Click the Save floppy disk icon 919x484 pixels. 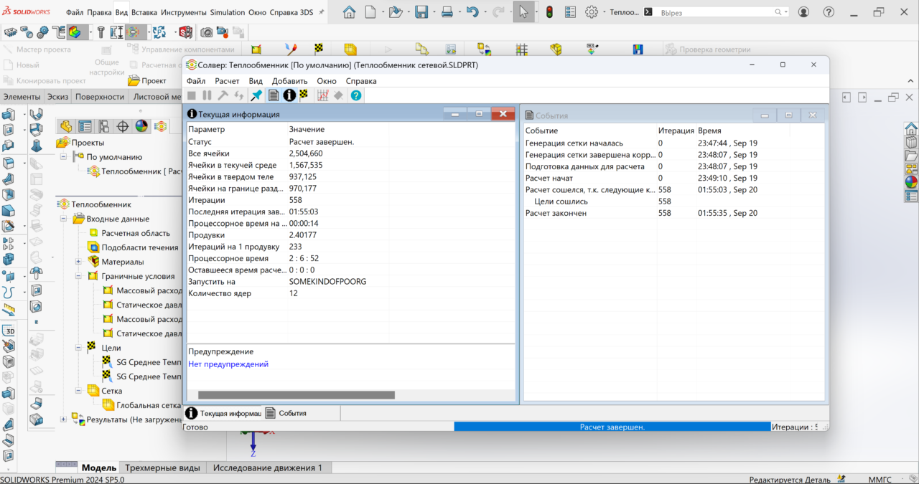click(421, 11)
